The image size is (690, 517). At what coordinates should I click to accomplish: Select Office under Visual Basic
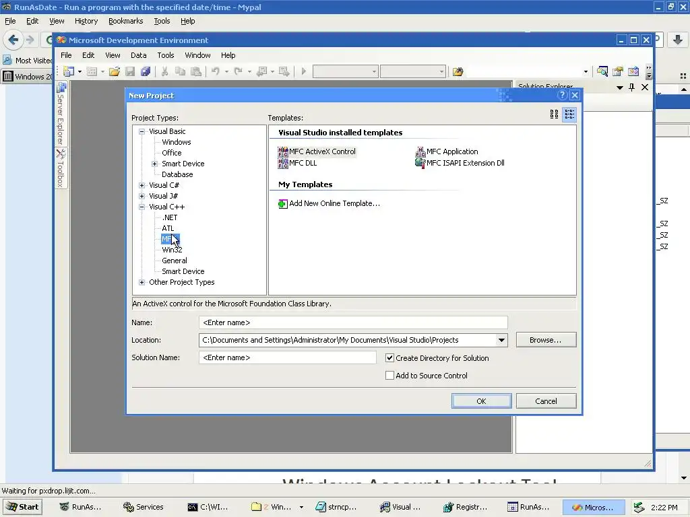tap(172, 153)
